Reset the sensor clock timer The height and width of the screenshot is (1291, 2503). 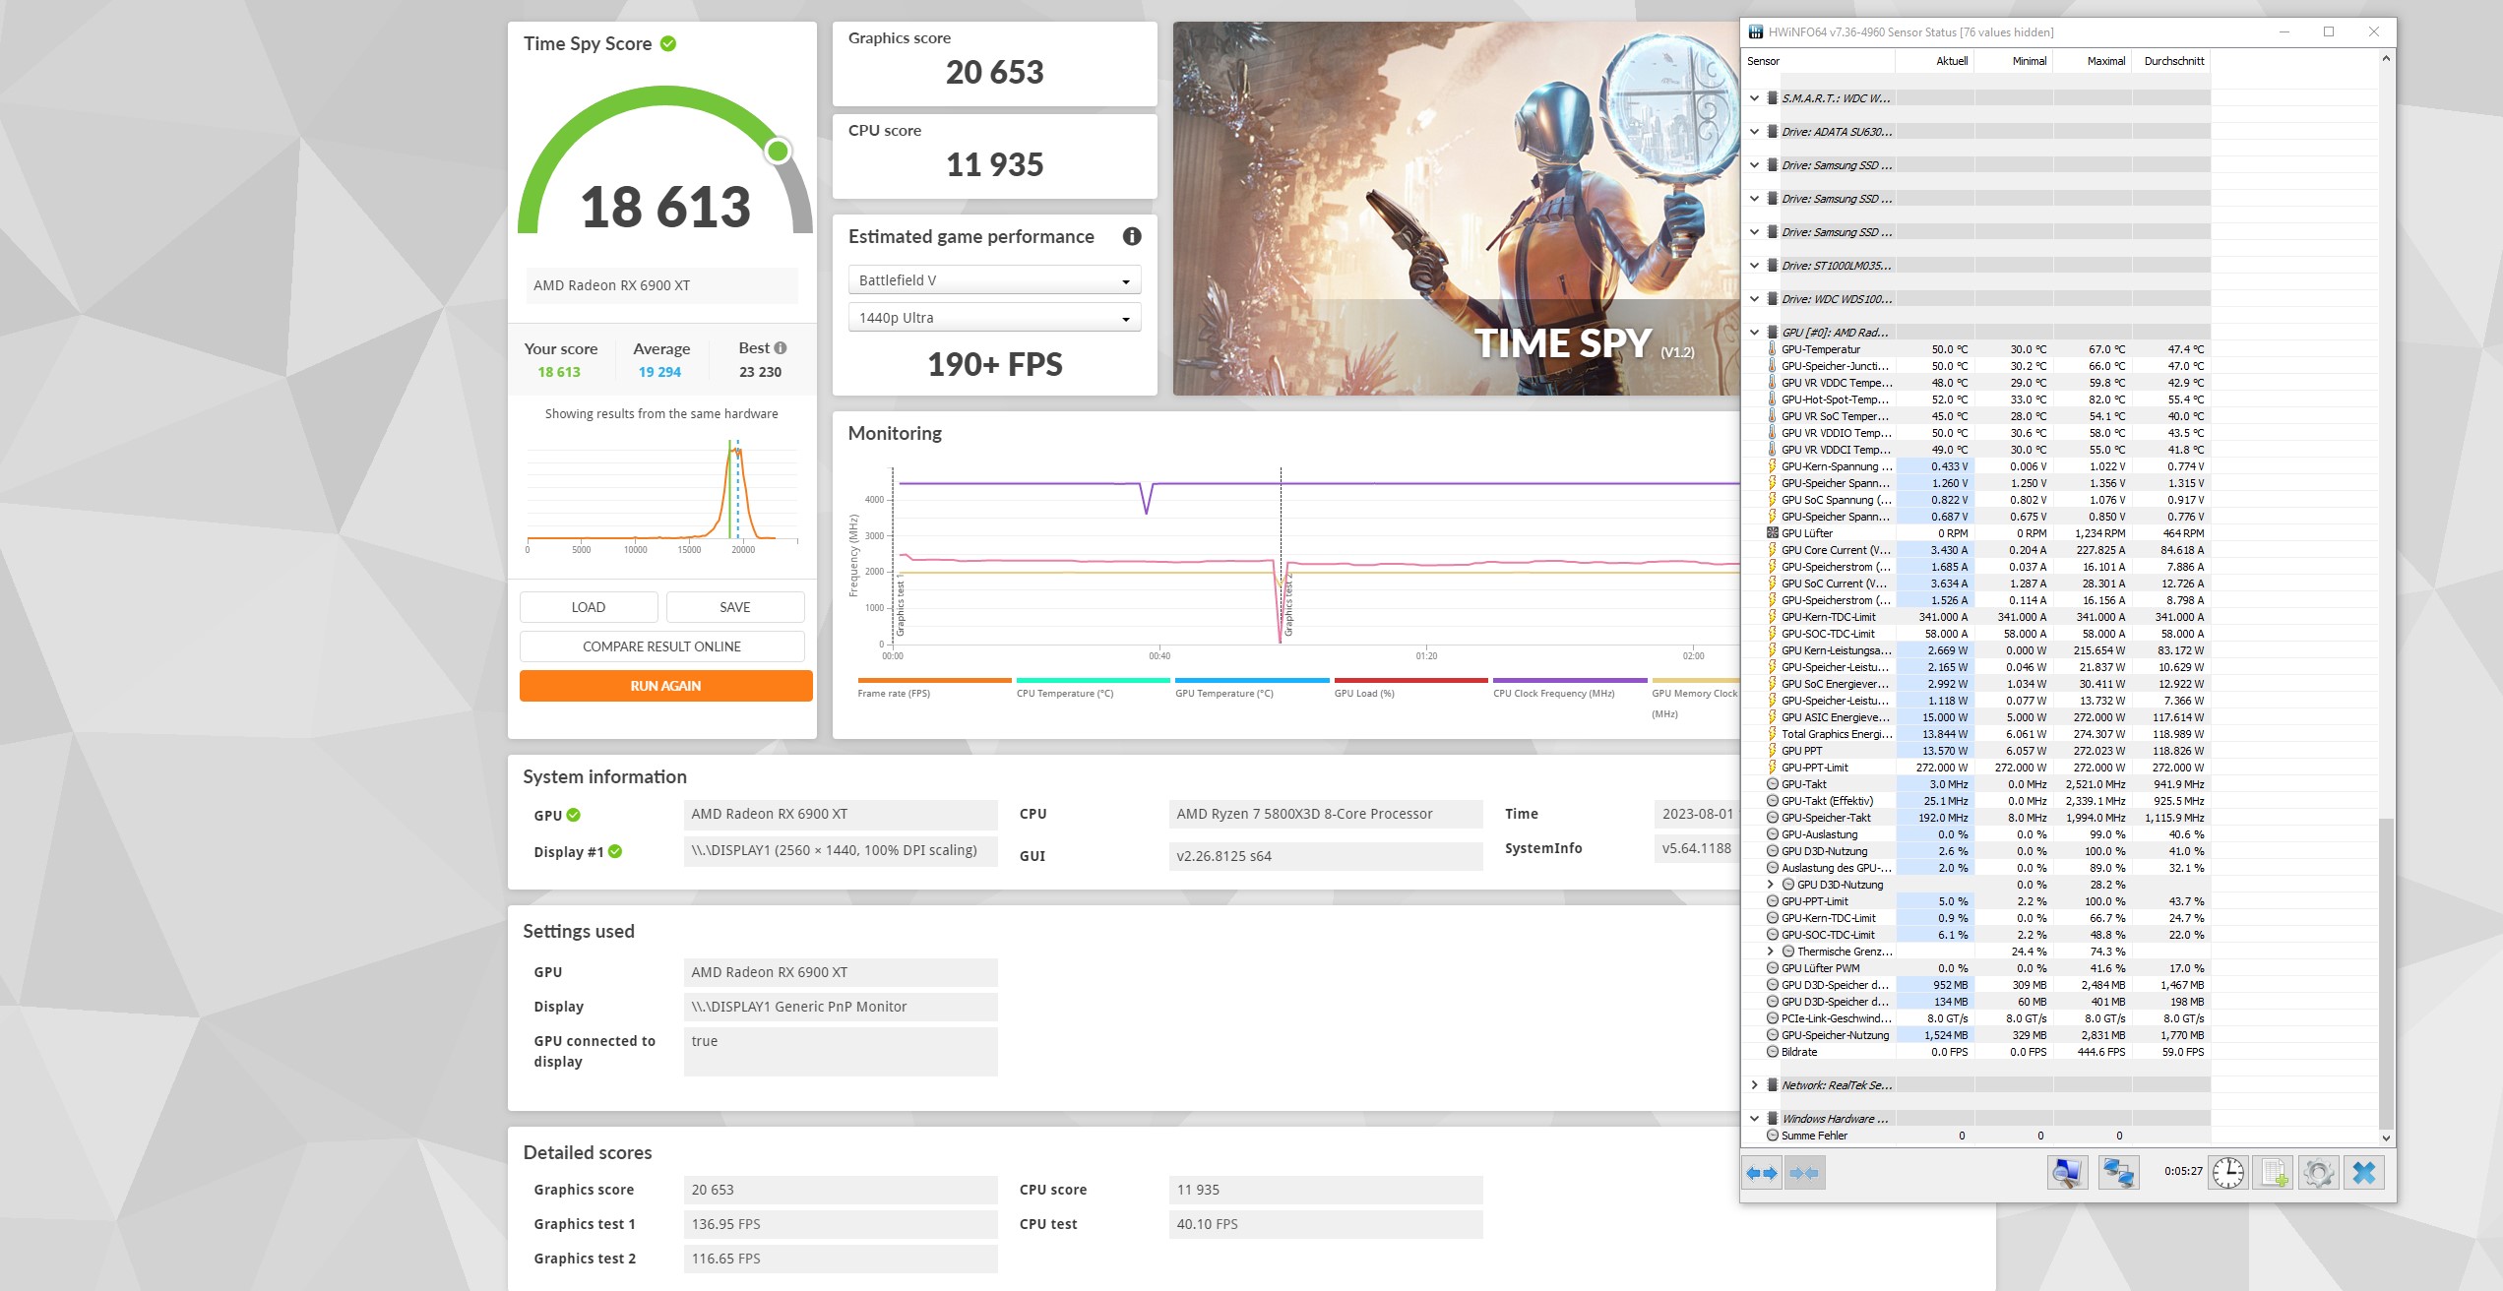[x=2228, y=1173]
